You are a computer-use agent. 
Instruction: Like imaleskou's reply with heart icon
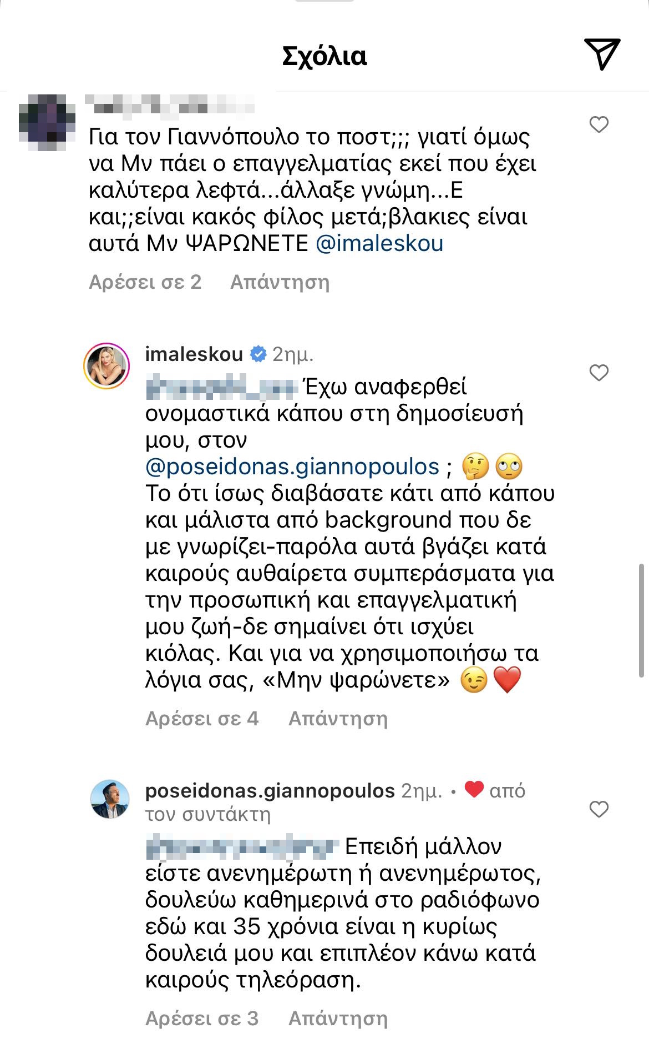pos(599,373)
